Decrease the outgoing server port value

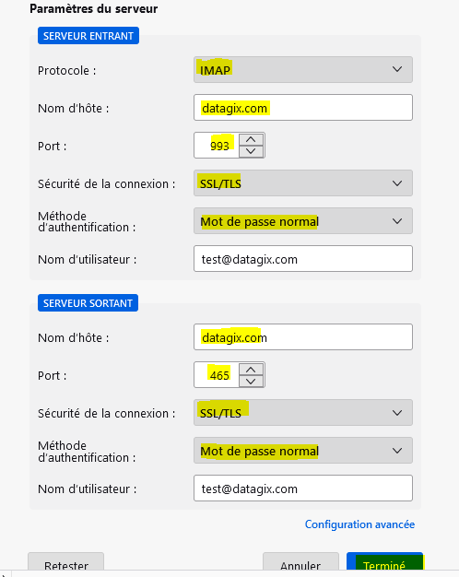[251, 381]
